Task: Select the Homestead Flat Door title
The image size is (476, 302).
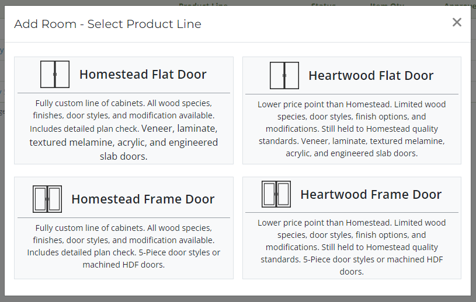Action: pos(143,74)
